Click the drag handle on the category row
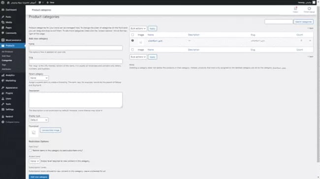The width and height of the screenshot is (320, 179). point(310,41)
